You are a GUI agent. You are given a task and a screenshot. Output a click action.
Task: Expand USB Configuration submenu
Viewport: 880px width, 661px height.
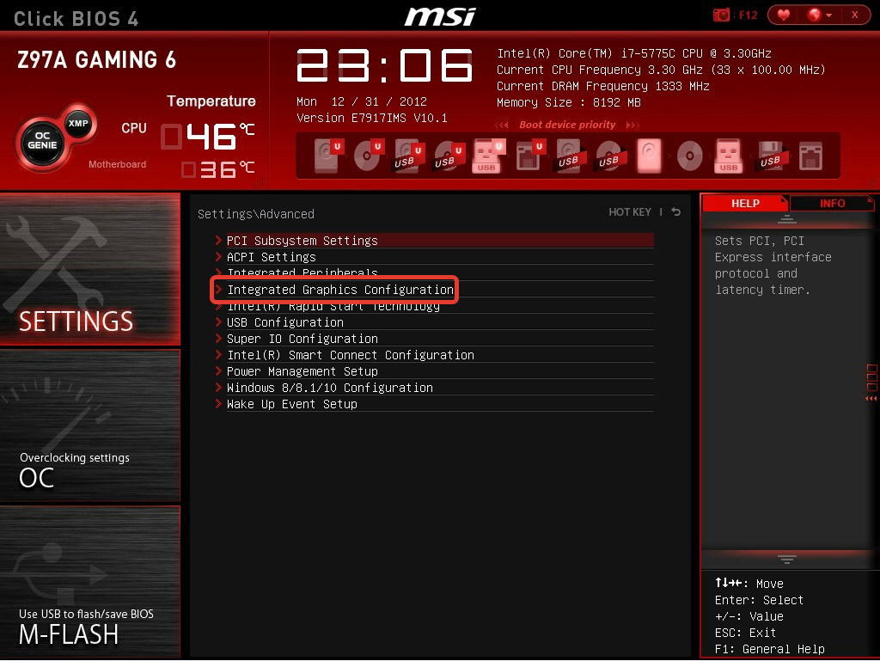[434, 322]
